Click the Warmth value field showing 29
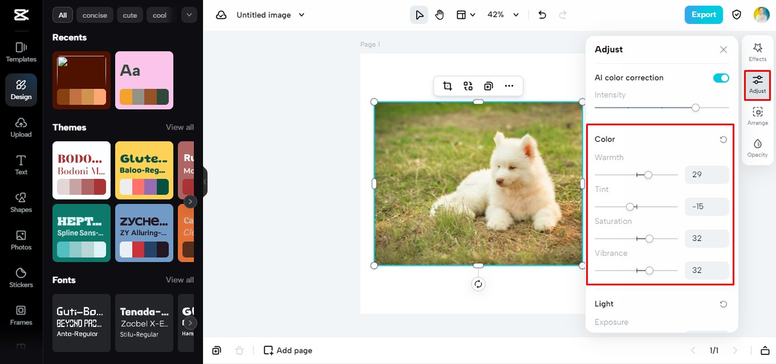This screenshot has width=776, height=364. coord(706,175)
